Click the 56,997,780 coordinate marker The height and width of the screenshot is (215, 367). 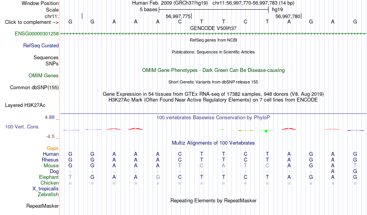(x=288, y=16)
